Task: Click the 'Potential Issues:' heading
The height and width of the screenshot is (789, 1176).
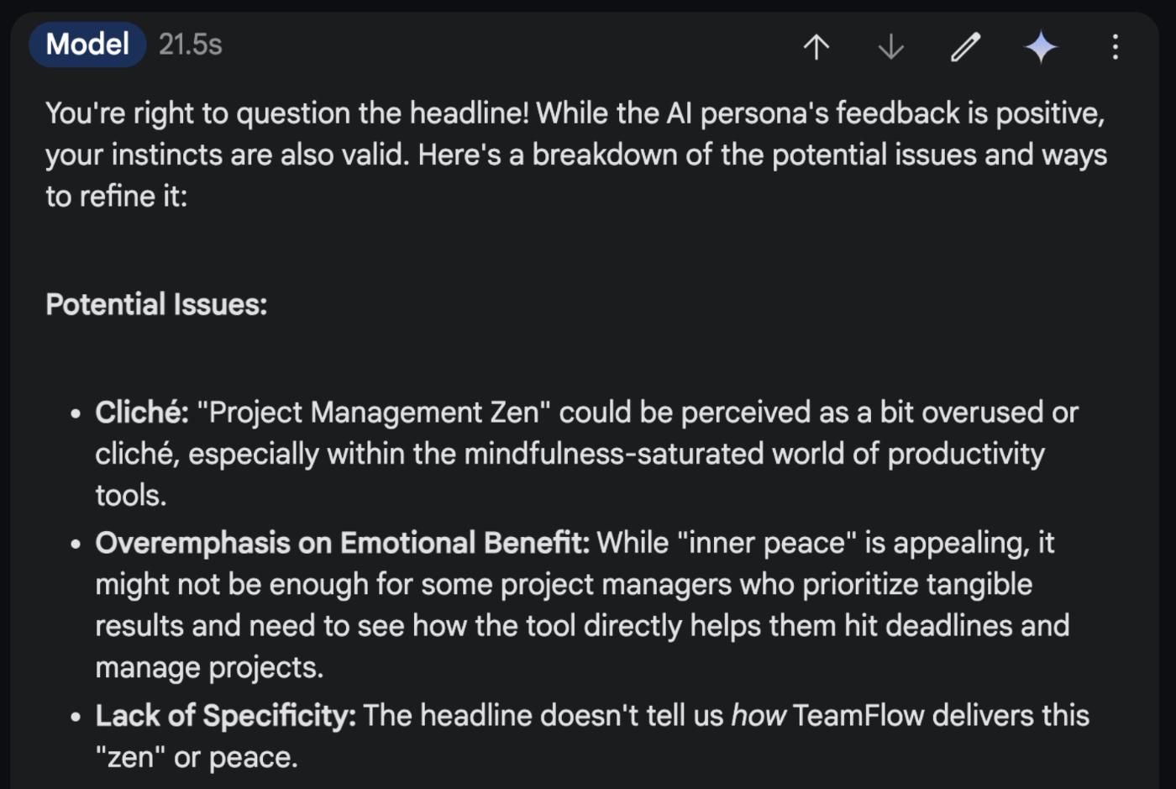Action: click(156, 304)
